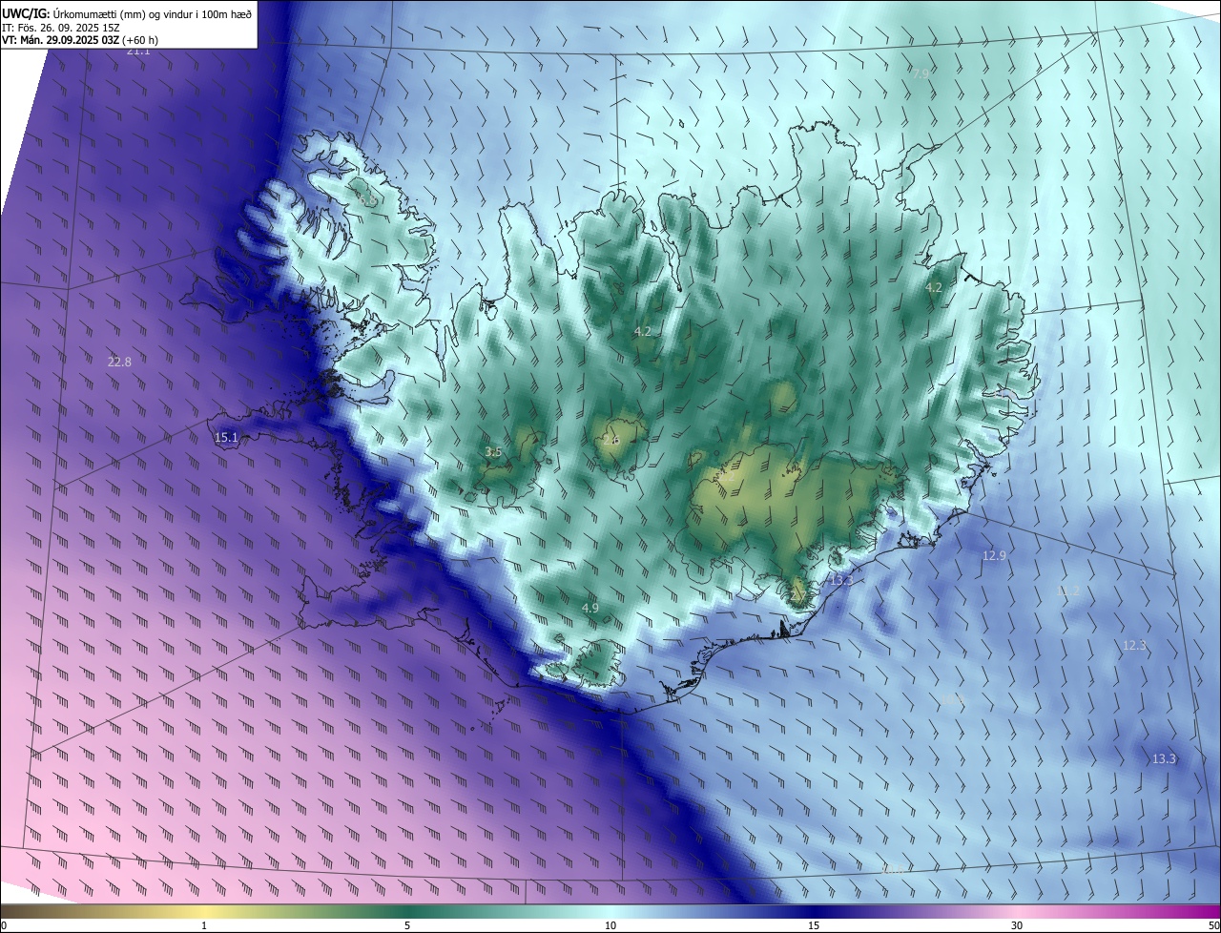Screen dimensions: 1221x933
Task: Click the 7.9 value on the map
Action: click(x=921, y=73)
